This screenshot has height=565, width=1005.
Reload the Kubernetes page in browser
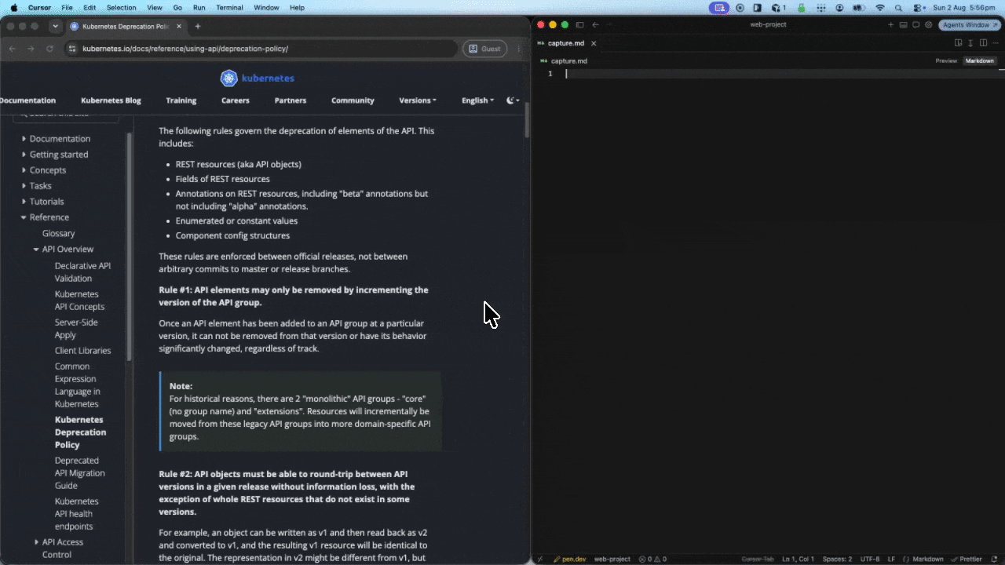point(49,49)
